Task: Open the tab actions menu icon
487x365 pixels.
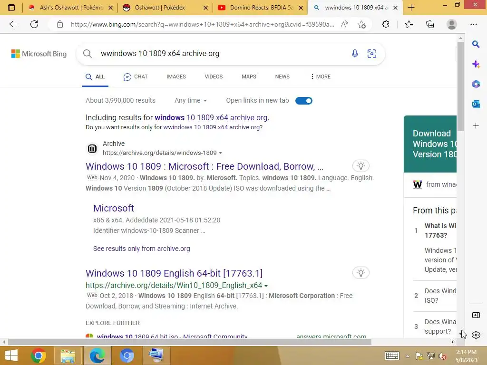Action: tap(11, 8)
